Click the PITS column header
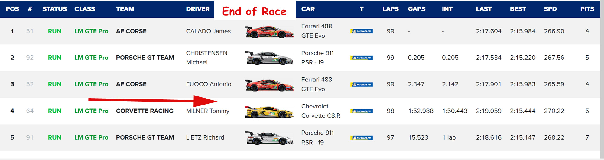The width and height of the screenshot is (604, 160). [x=587, y=9]
